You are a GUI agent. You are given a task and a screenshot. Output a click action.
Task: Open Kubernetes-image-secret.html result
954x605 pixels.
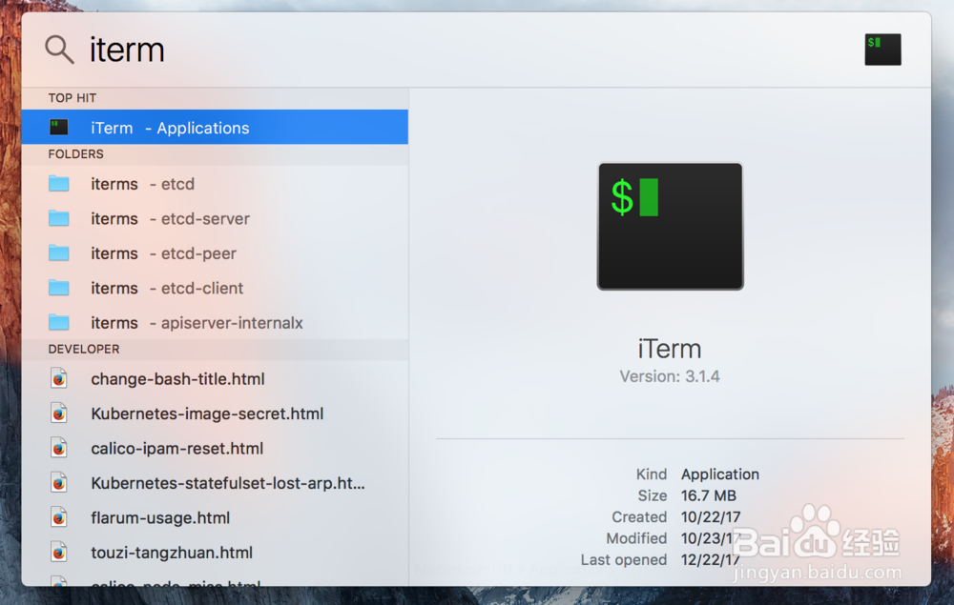215,413
